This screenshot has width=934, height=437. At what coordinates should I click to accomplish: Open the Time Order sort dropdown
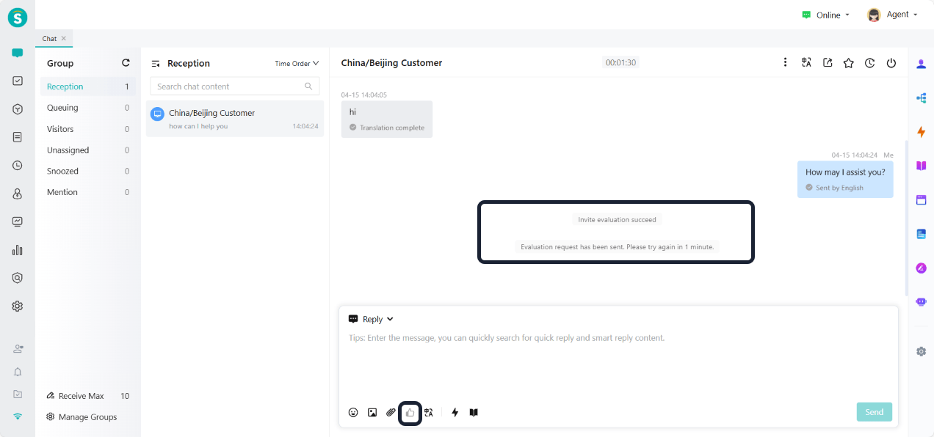pos(297,64)
